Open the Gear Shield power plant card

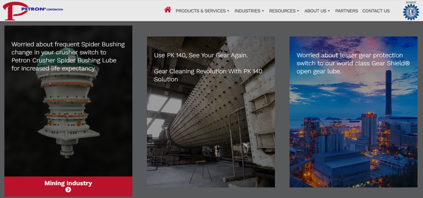coord(354,112)
